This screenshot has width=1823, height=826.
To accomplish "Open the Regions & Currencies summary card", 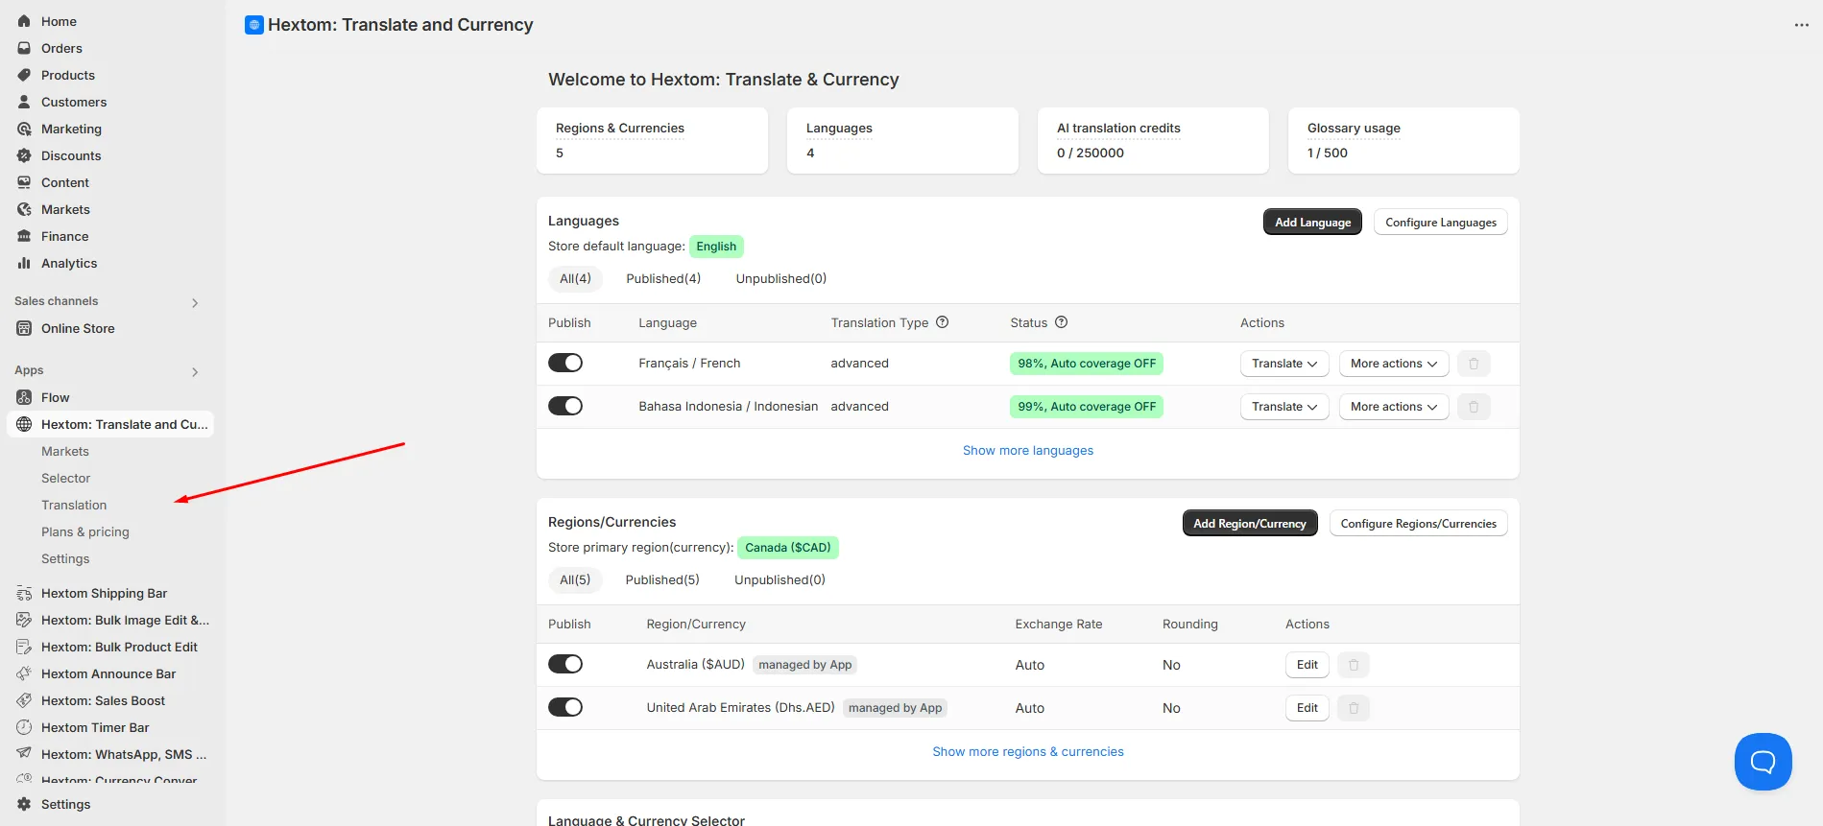I will tap(652, 140).
